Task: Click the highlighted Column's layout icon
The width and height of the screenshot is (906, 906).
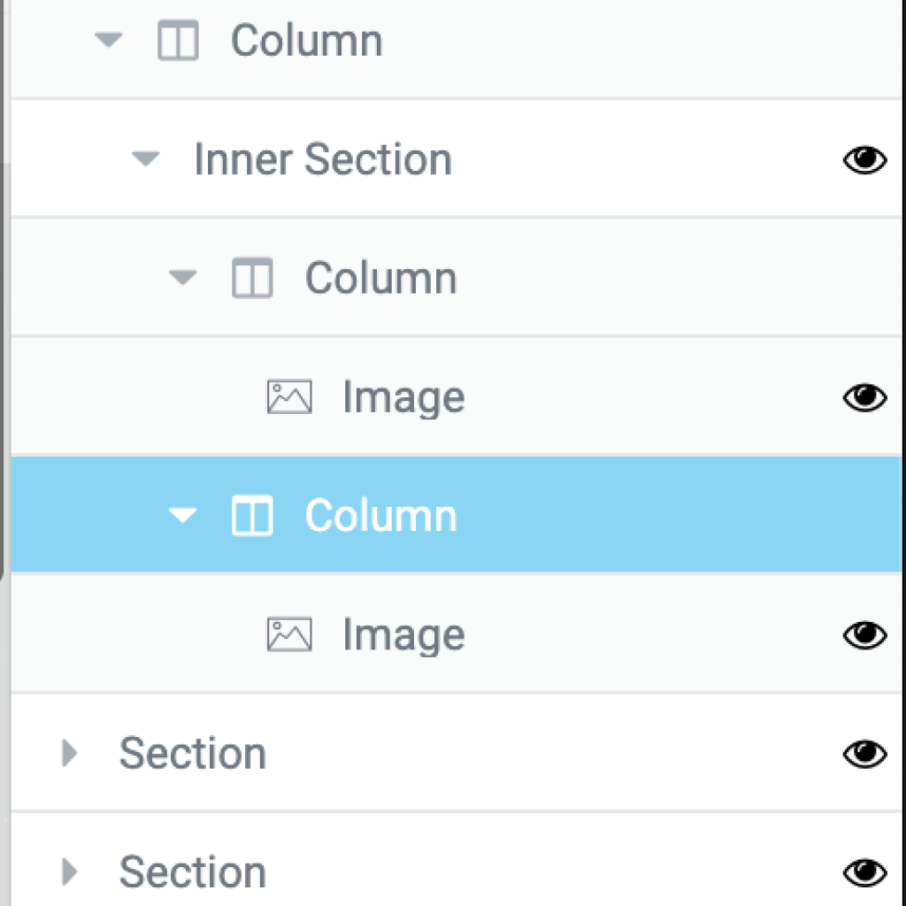Action: click(x=252, y=516)
